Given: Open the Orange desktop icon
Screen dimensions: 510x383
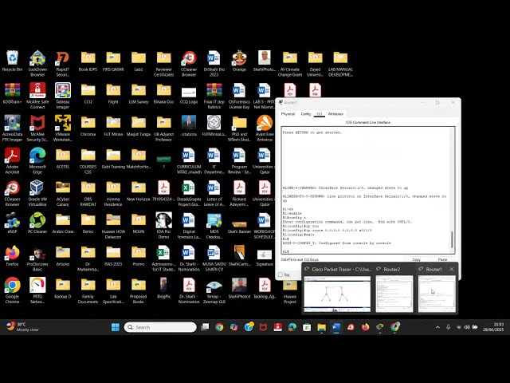Looking at the screenshot, I should pyautogui.click(x=239, y=61).
